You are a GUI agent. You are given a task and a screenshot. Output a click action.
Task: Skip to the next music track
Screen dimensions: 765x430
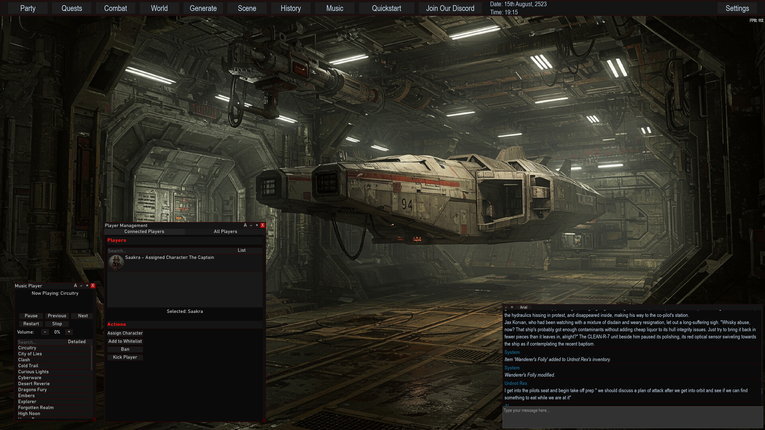pos(82,316)
